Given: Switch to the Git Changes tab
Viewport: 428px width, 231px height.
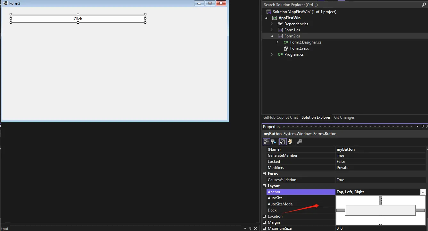Looking at the screenshot, I should pos(344,117).
